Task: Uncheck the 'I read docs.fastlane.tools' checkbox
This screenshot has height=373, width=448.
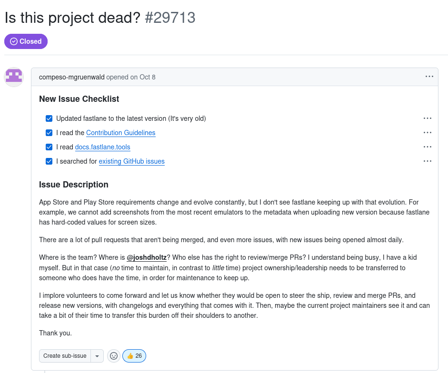Action: point(49,147)
